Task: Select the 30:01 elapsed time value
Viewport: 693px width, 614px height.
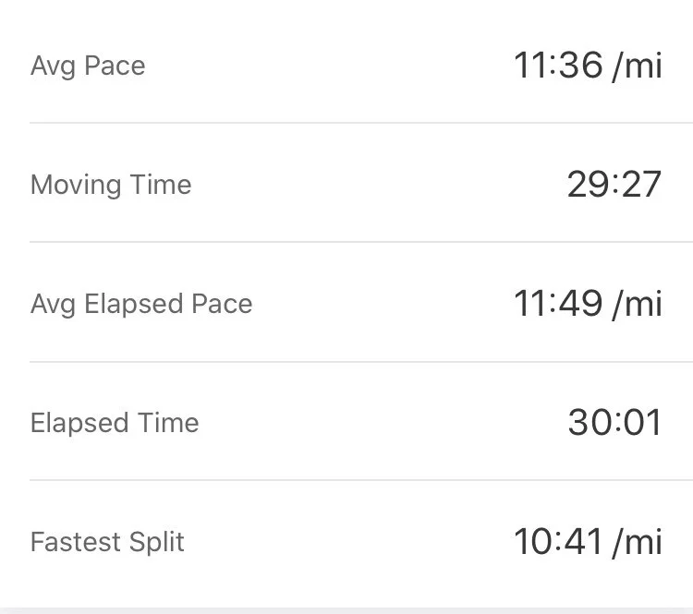Action: tap(614, 423)
